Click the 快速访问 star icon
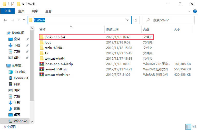The image size is (198, 130). click(x=8, y=33)
